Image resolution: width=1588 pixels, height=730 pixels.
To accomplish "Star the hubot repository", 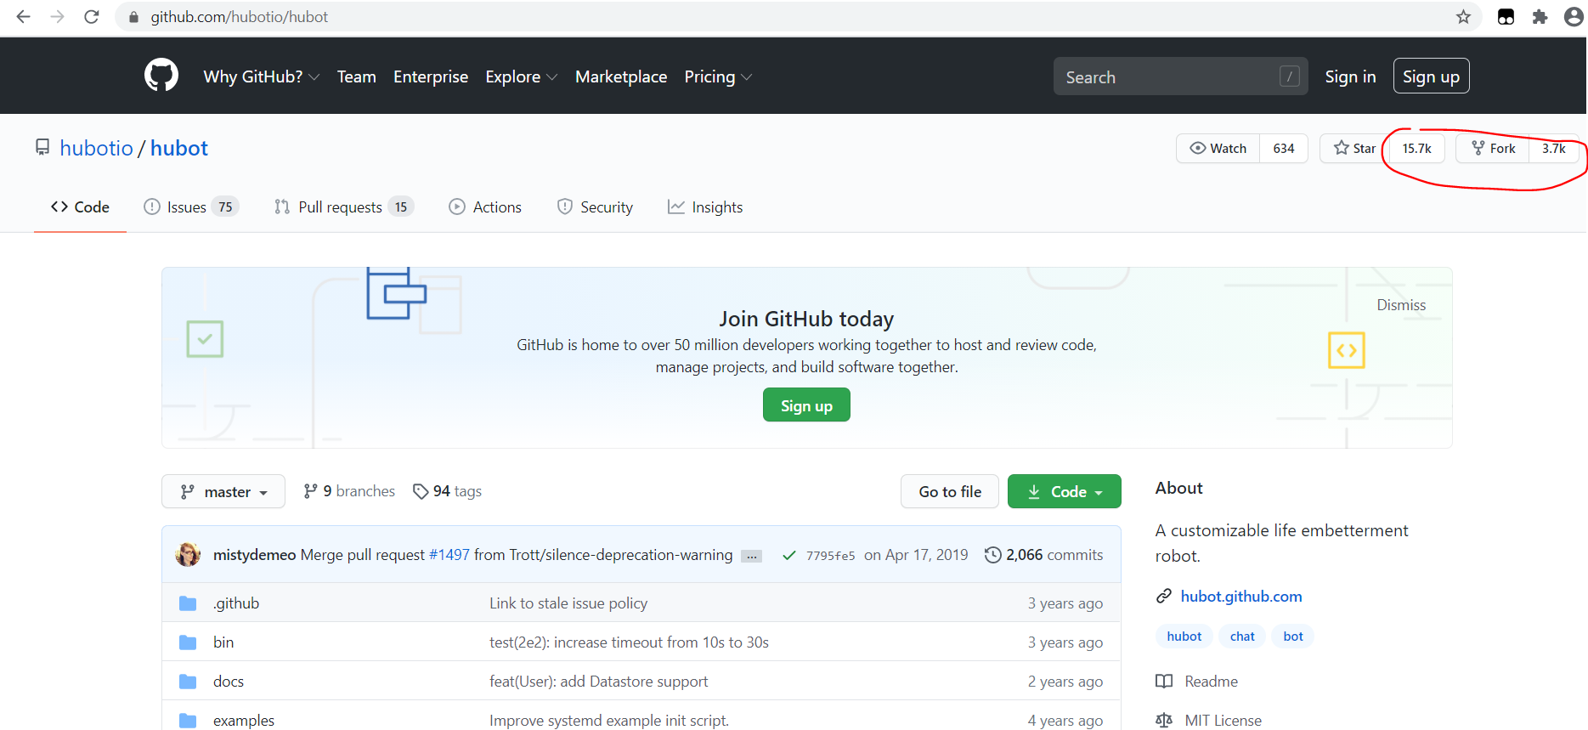I will point(1354,148).
